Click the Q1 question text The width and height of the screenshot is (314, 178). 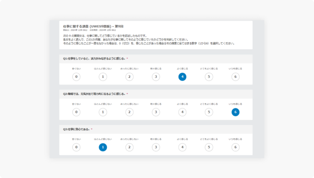pos(94,58)
